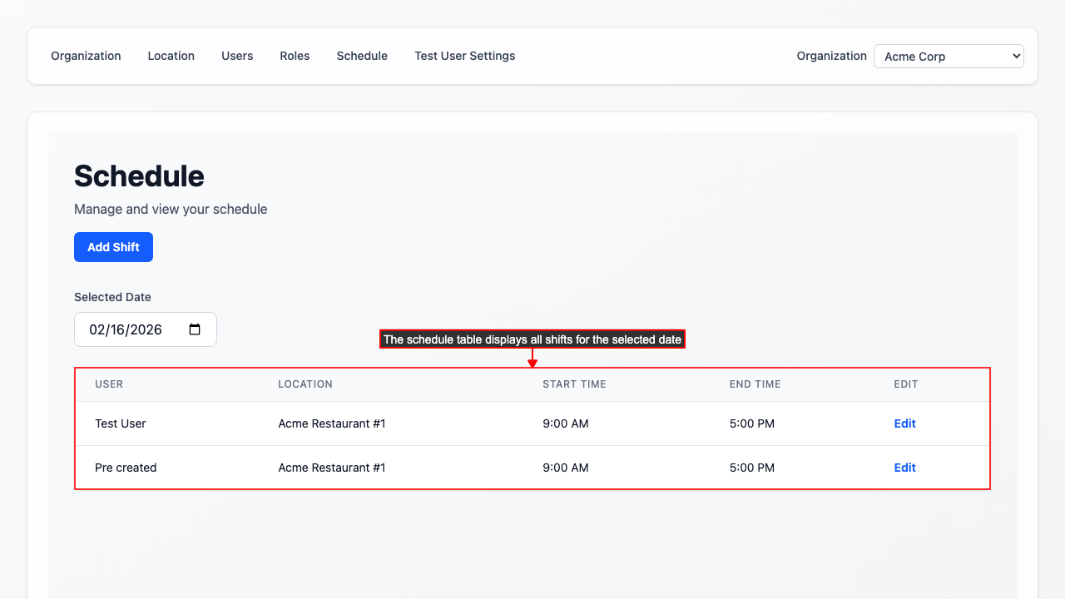Click the Schedule page heading
Image resolution: width=1065 pixels, height=599 pixels.
pos(139,176)
